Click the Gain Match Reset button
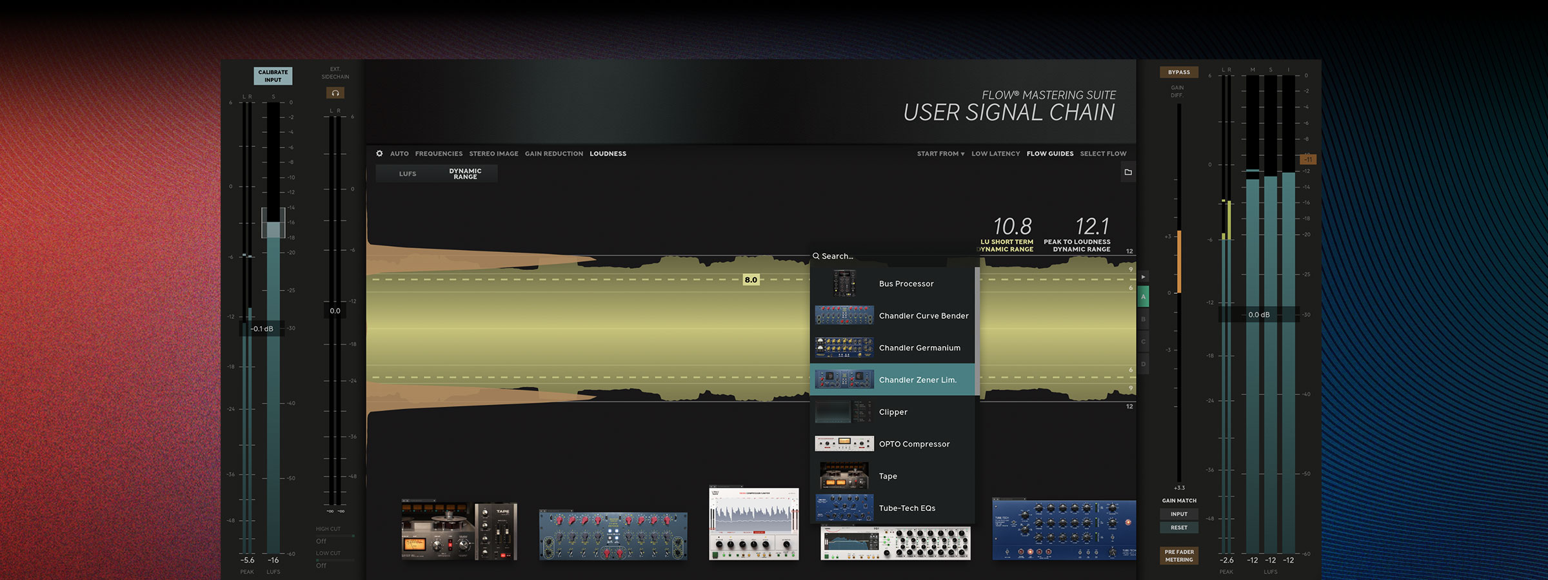1548x580 pixels. pyautogui.click(x=1179, y=527)
